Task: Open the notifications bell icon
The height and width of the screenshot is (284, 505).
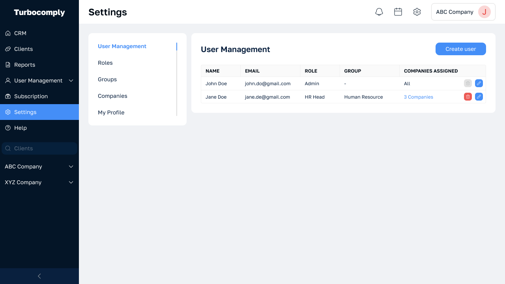Action: (379, 12)
